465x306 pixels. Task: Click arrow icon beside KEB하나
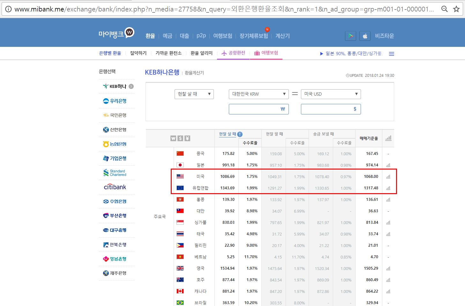point(131,86)
